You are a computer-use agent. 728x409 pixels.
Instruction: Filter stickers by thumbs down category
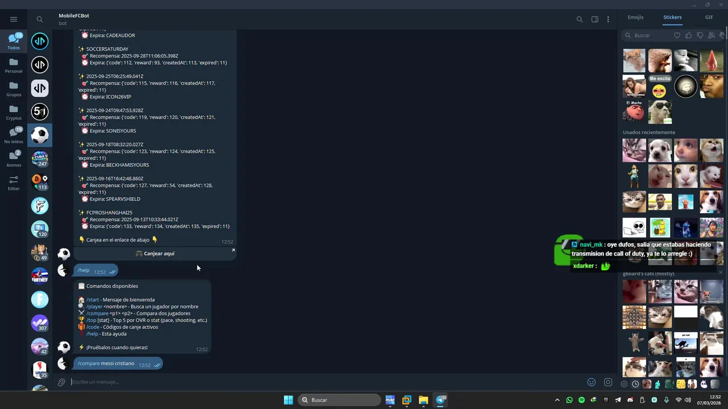point(700,35)
